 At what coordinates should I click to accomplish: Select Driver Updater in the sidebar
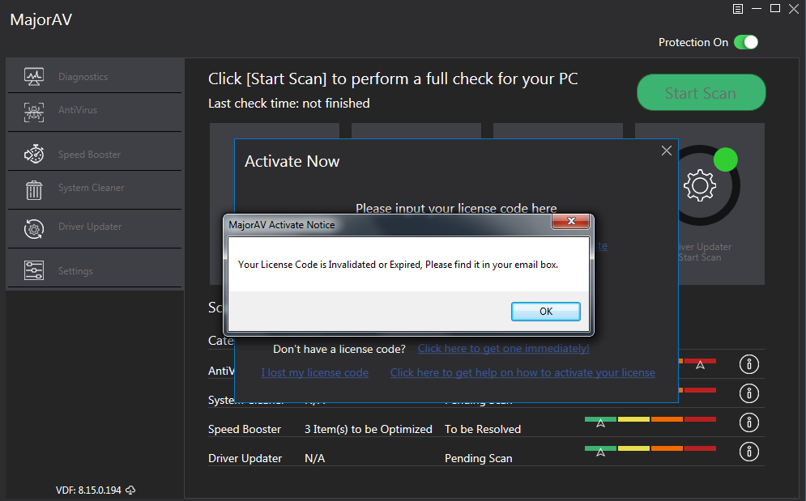click(x=95, y=229)
